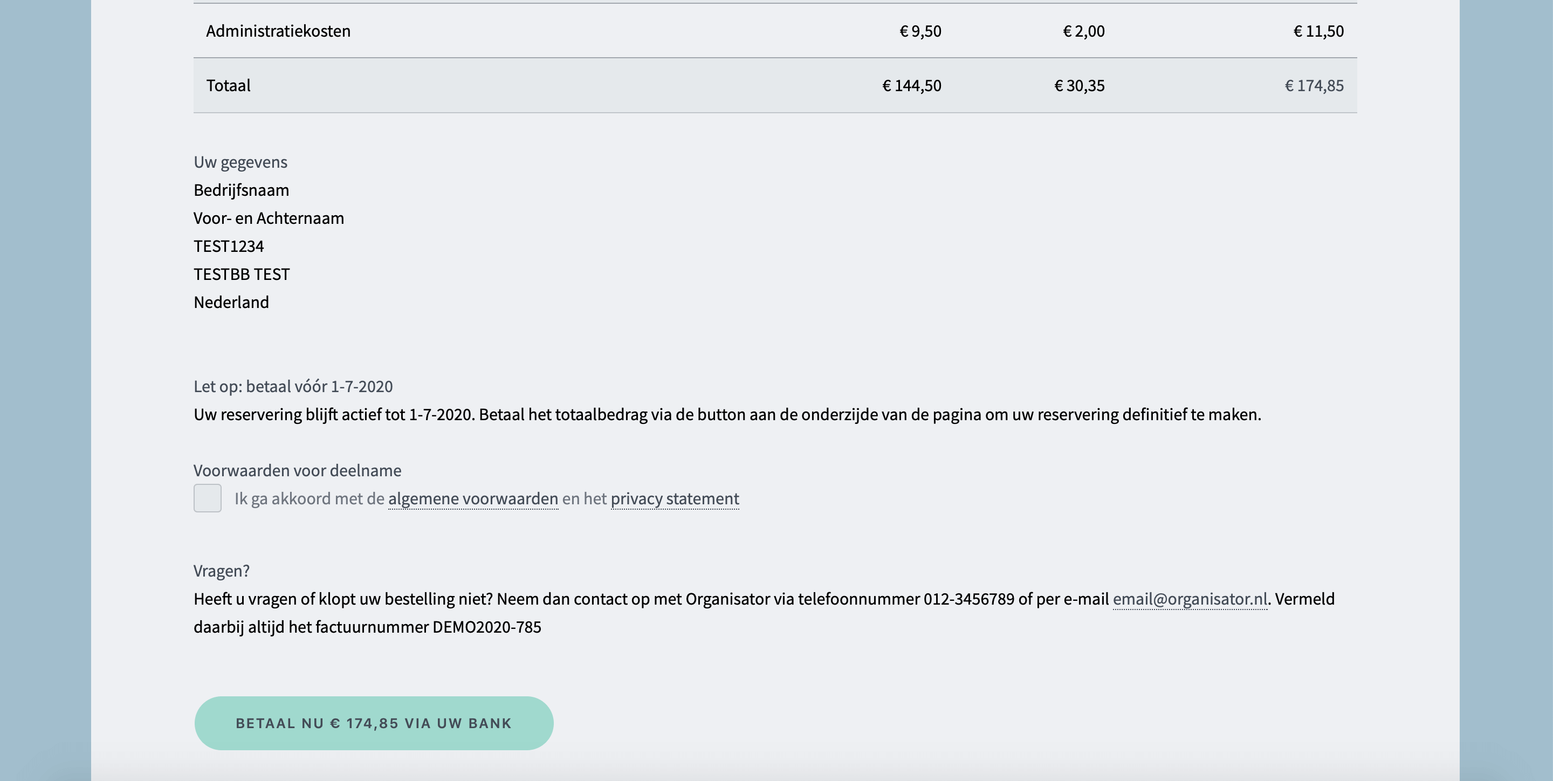Click the phone number 012-3456789
Screen dimensions: 1553x781
pos(969,599)
